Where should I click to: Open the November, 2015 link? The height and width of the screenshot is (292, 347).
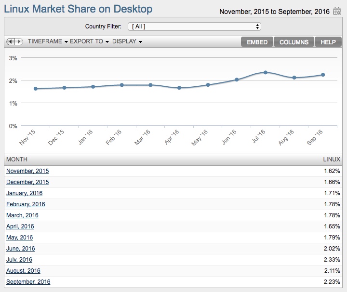click(27, 171)
